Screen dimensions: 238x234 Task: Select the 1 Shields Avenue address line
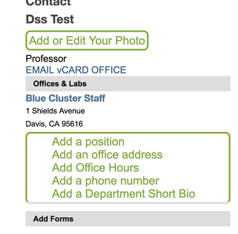(x=55, y=111)
